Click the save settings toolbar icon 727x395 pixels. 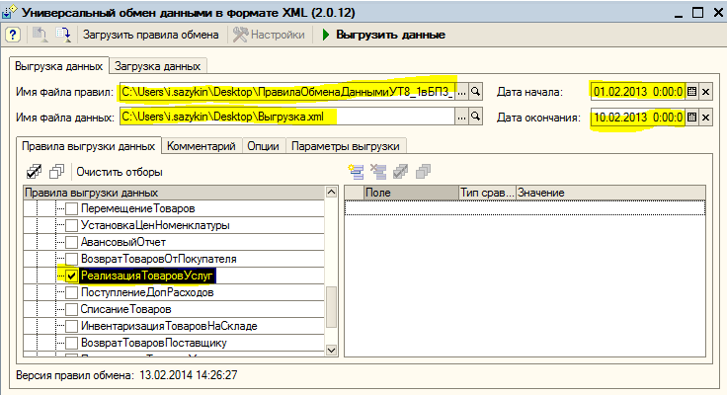pyautogui.click(x=62, y=35)
